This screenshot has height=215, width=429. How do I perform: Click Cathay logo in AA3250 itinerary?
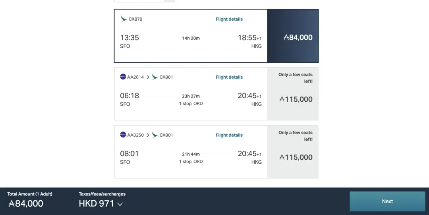155,135
